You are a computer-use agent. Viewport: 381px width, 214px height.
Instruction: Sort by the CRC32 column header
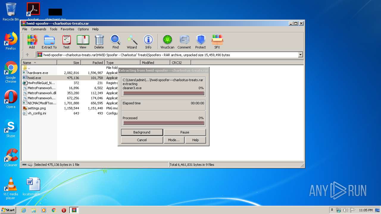click(180, 63)
